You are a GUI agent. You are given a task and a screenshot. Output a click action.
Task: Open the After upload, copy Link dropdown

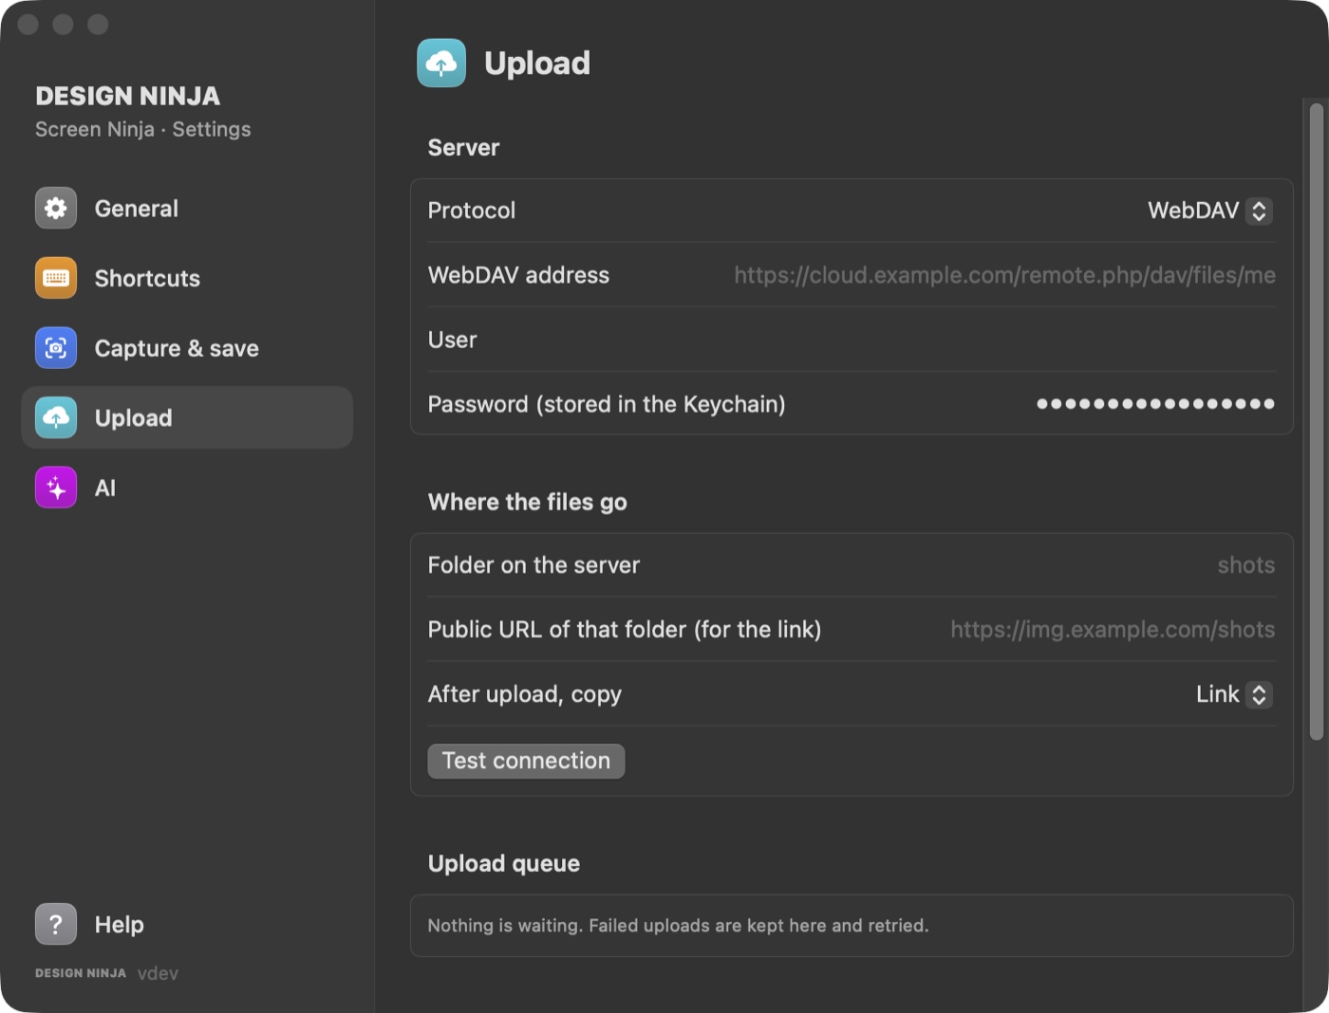click(x=1233, y=694)
